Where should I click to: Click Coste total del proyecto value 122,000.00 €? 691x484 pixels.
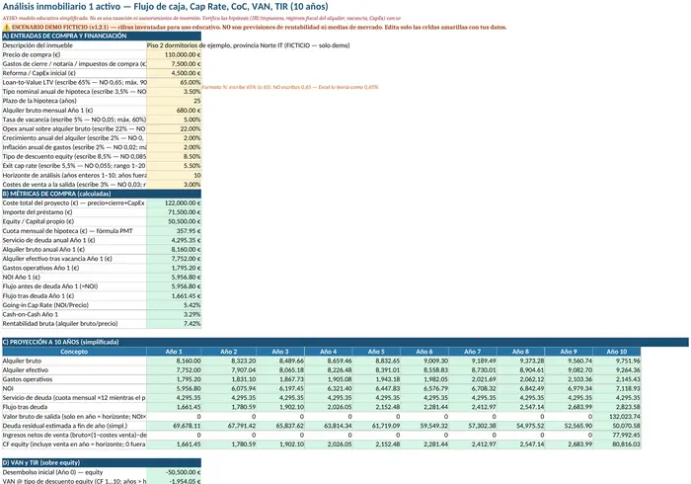[174, 203]
